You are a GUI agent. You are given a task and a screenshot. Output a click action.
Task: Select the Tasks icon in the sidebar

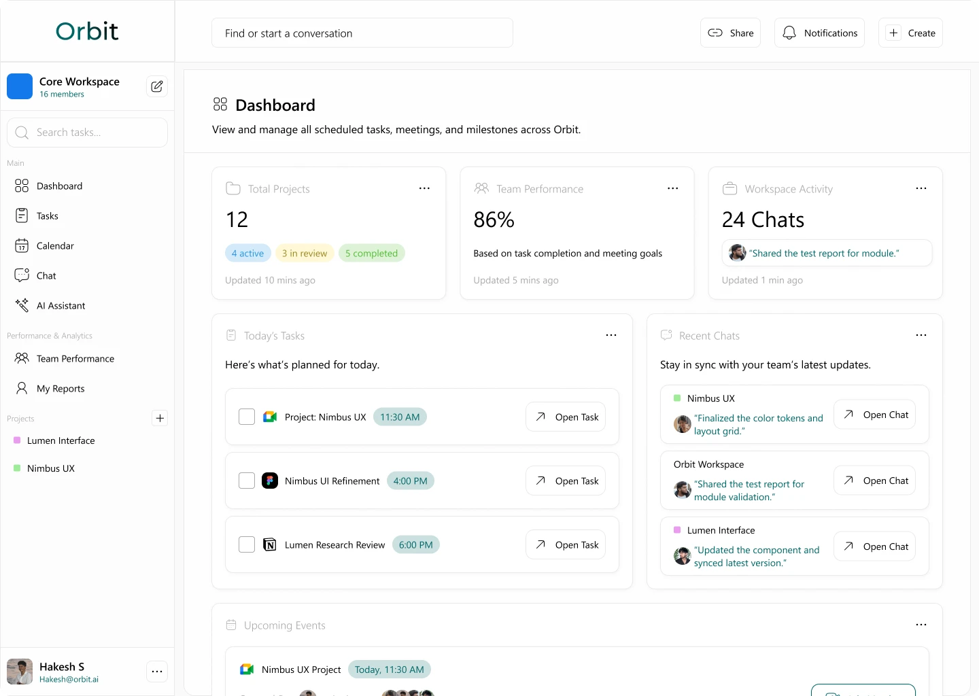(21, 215)
